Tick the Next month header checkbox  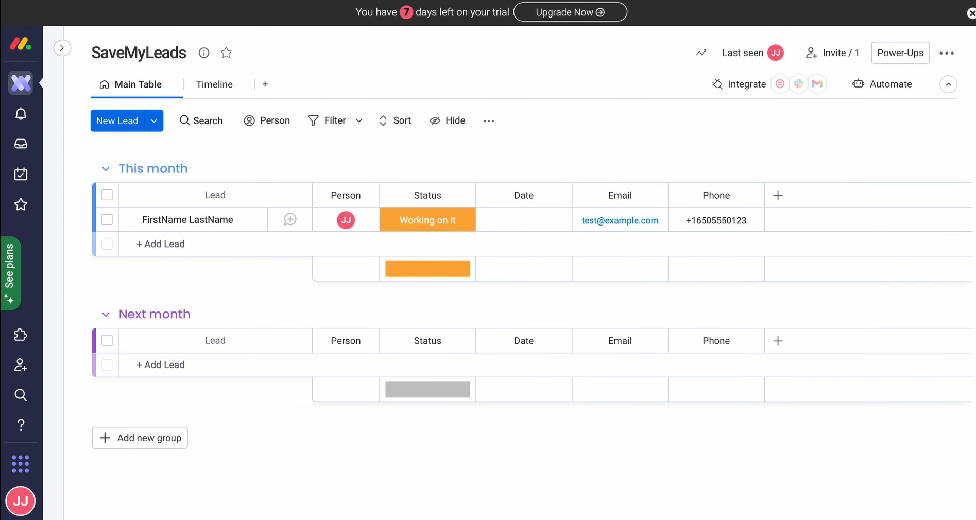pos(107,340)
